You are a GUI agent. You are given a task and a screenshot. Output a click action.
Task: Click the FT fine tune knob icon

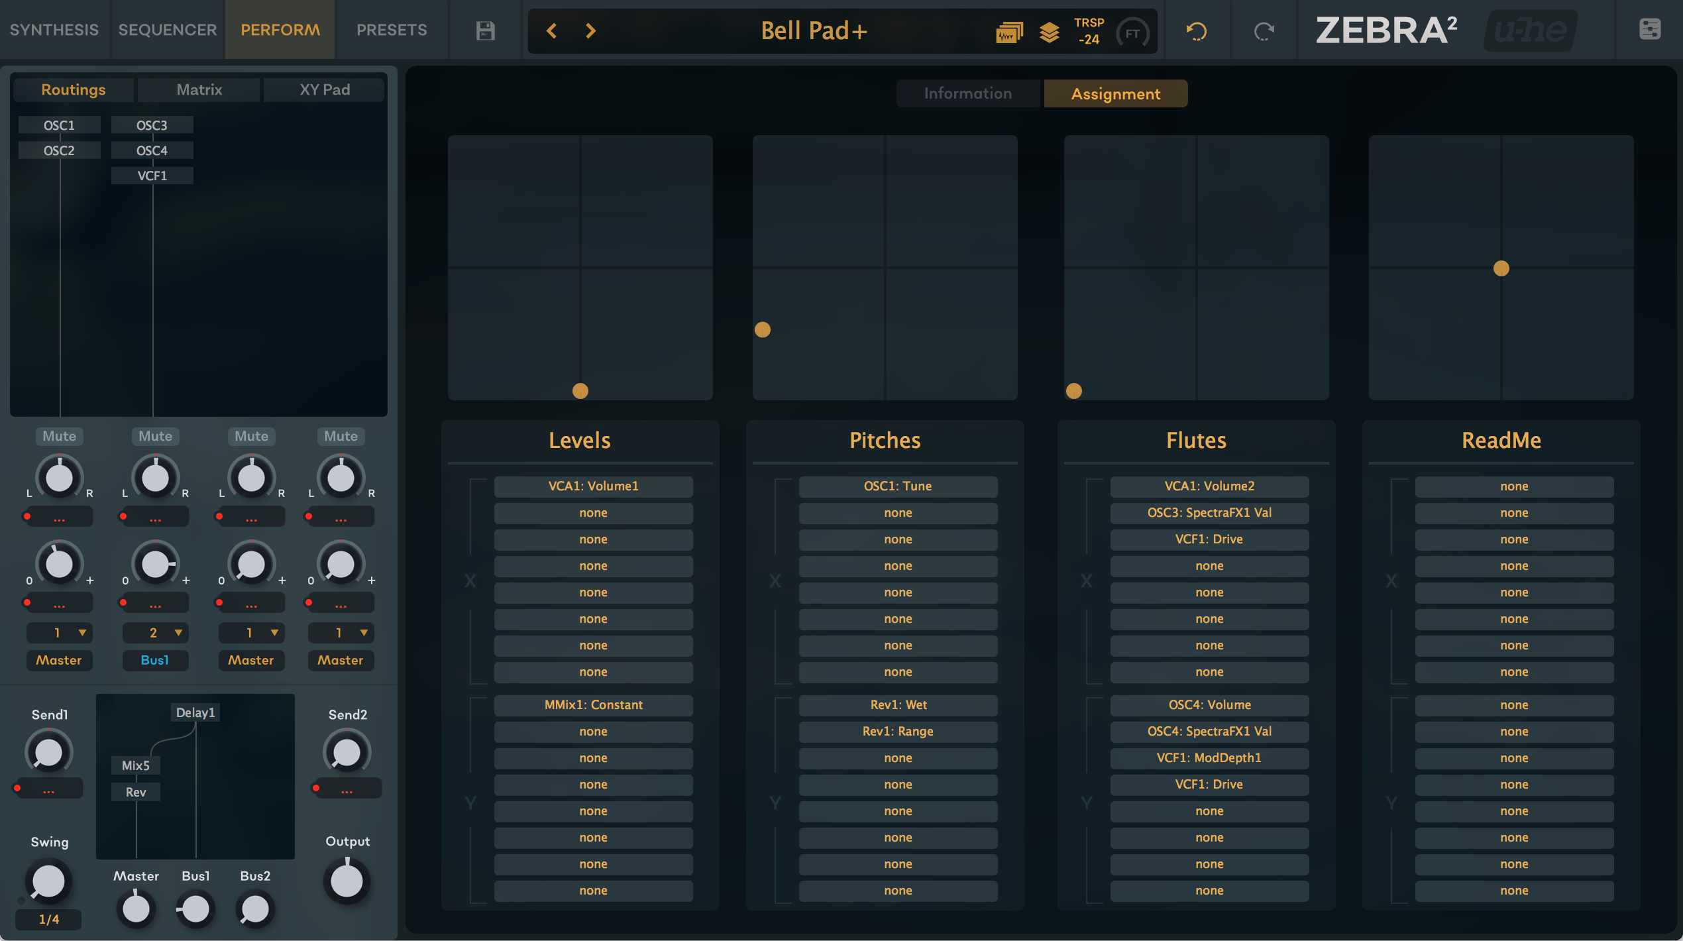point(1132,32)
